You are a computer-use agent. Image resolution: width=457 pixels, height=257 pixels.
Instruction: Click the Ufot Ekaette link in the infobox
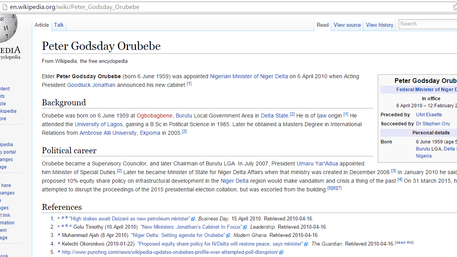429,114
